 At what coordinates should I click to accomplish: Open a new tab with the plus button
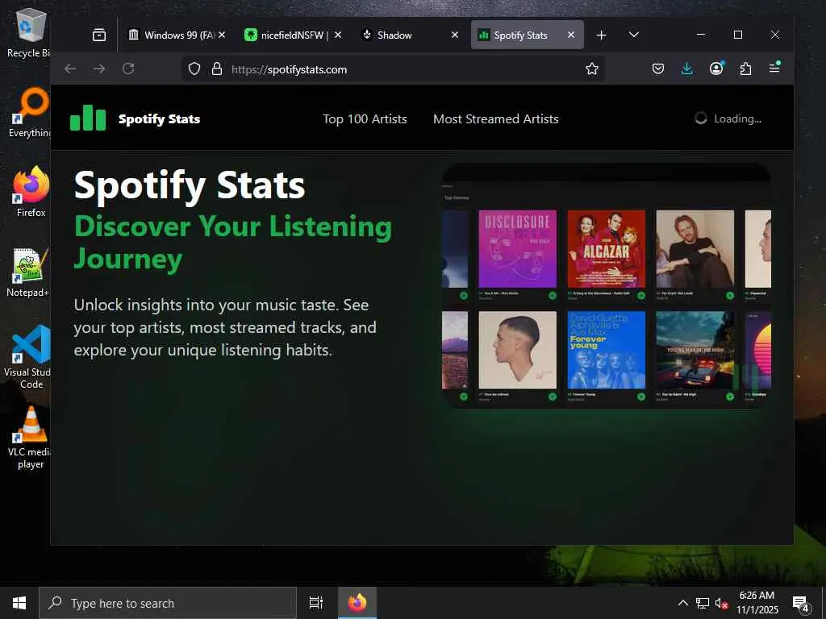[601, 35]
